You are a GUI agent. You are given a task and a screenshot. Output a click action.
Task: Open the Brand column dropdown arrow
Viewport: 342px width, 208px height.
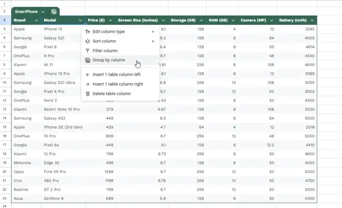tap(36, 20)
